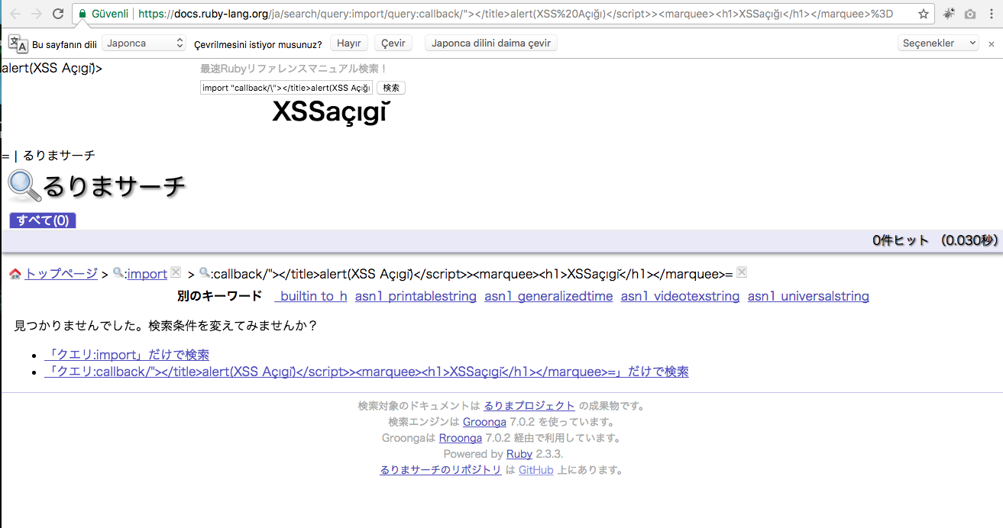Click the browser back arrow
The width and height of the screenshot is (1003, 528).
(x=15, y=14)
